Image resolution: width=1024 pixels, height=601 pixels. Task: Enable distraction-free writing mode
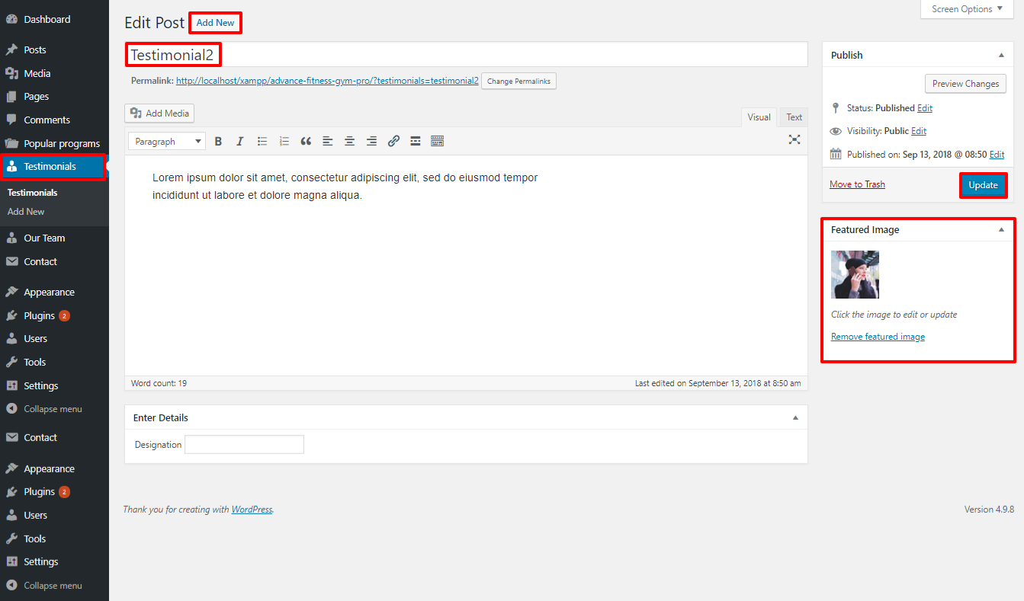[794, 139]
